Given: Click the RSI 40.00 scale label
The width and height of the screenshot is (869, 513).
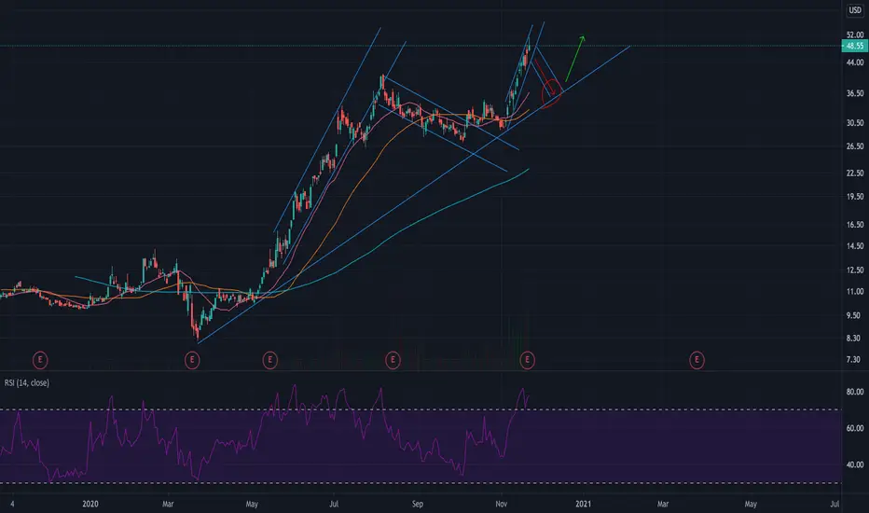Looking at the screenshot, I should (x=855, y=464).
